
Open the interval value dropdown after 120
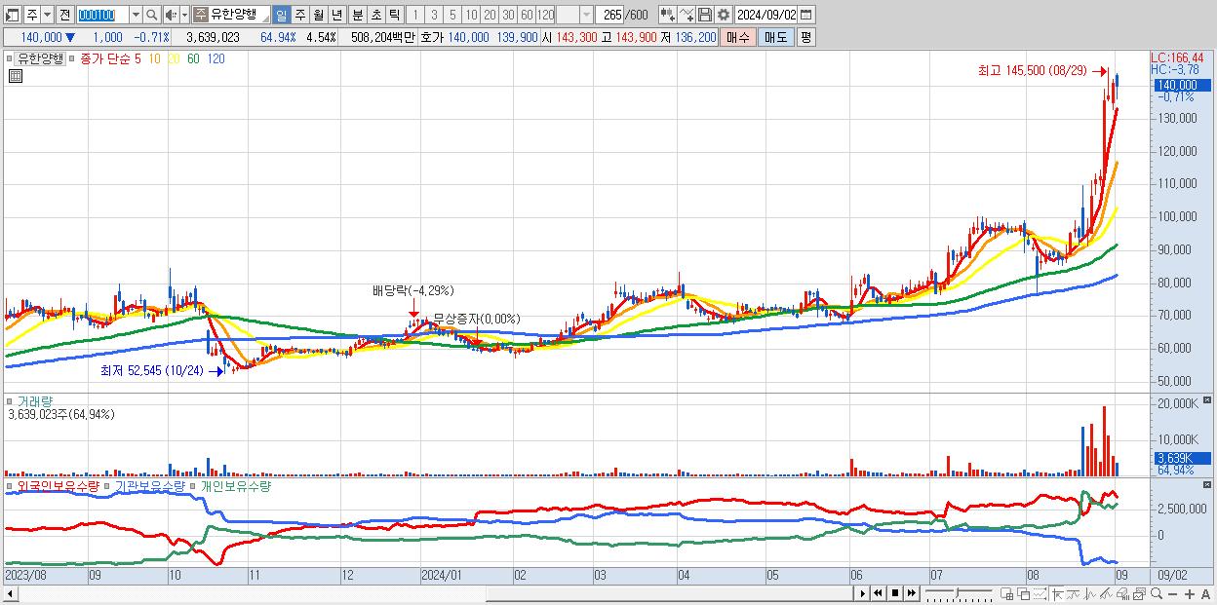pos(586,15)
